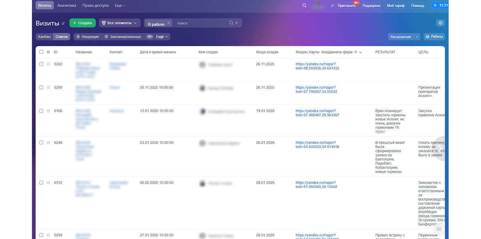The image size is (481, 239).
Task: Open the floating list menu icon bottom right
Action: click(x=439, y=229)
